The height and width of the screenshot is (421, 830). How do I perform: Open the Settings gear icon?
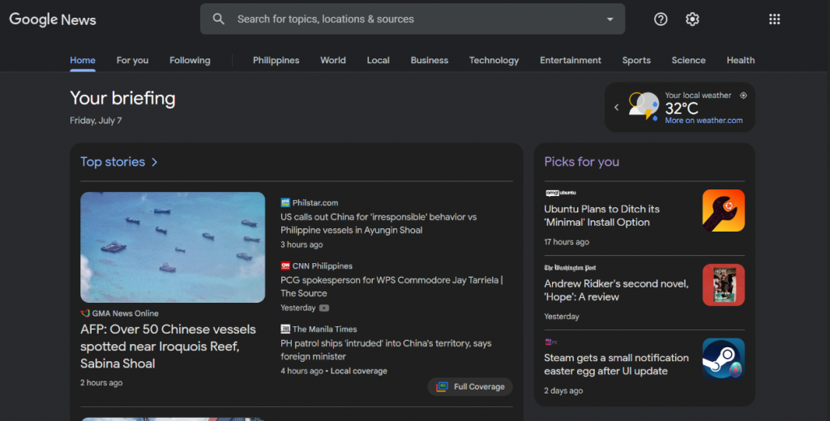click(x=692, y=19)
